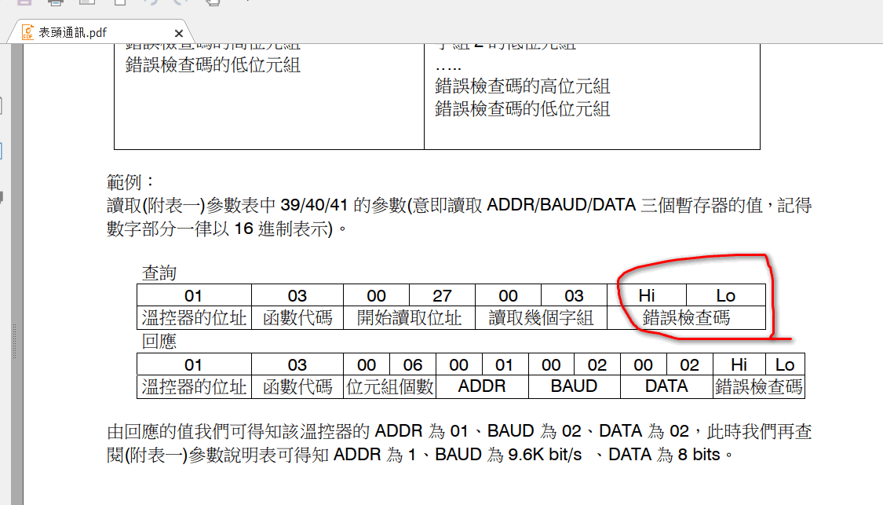Viewport: 883px width, 505px height.
Task: Click the 'Hi' cell in the 查詢 table
Action: pyautogui.click(x=646, y=295)
